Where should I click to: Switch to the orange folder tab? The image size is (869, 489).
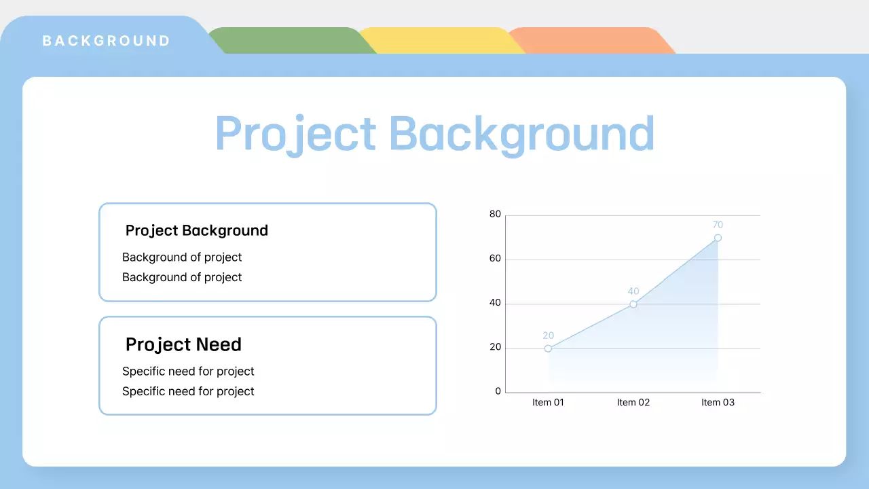(x=587, y=41)
